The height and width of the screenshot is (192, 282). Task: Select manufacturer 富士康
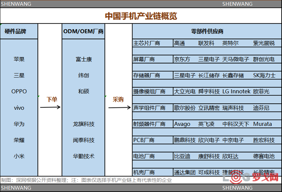pyautogui.click(x=84, y=59)
